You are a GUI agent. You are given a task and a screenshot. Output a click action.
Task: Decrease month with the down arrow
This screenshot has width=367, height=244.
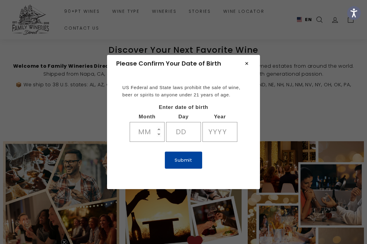coord(159,135)
